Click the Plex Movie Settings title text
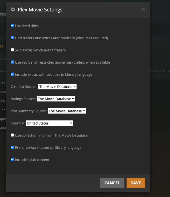 click(40, 10)
